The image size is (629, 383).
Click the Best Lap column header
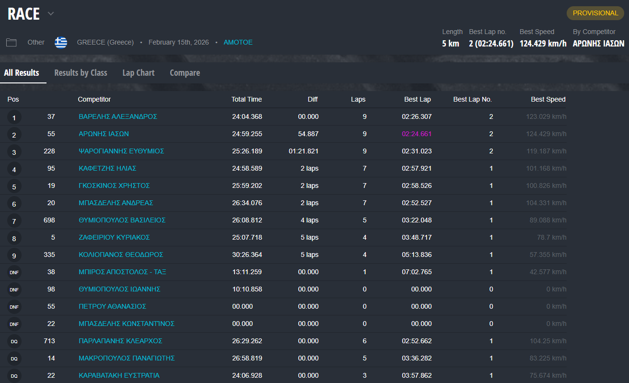point(417,99)
